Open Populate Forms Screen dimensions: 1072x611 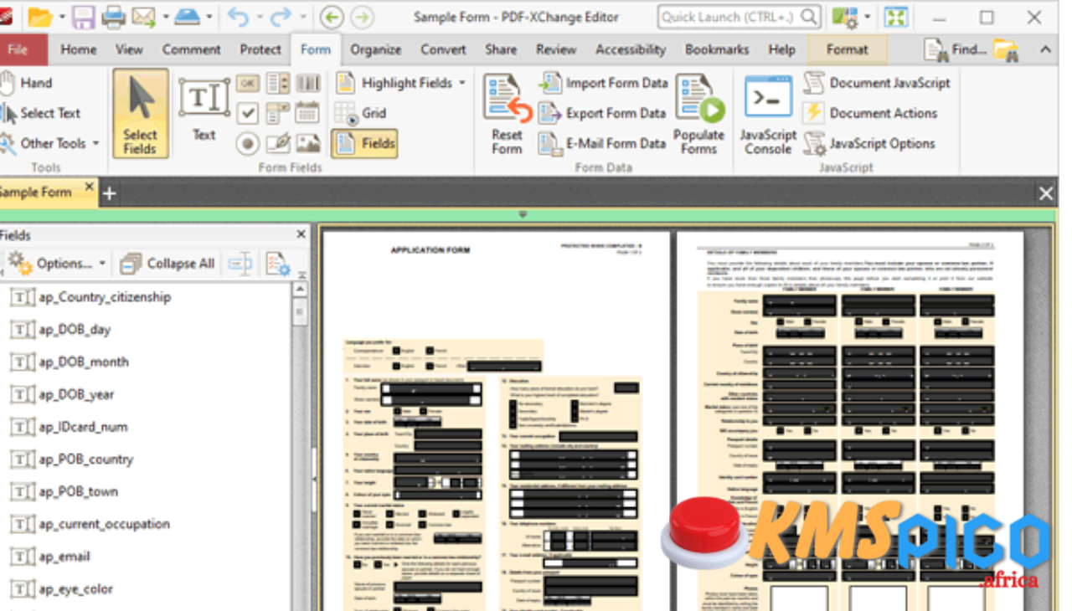pos(699,115)
